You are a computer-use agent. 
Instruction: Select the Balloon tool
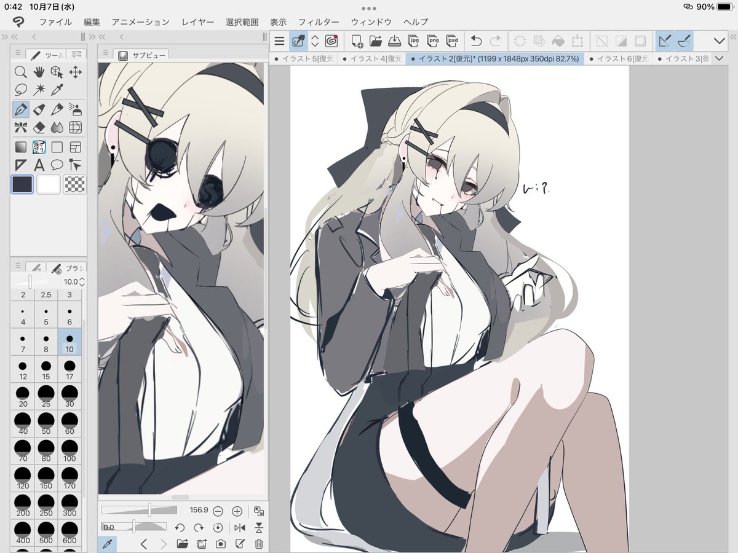57,165
